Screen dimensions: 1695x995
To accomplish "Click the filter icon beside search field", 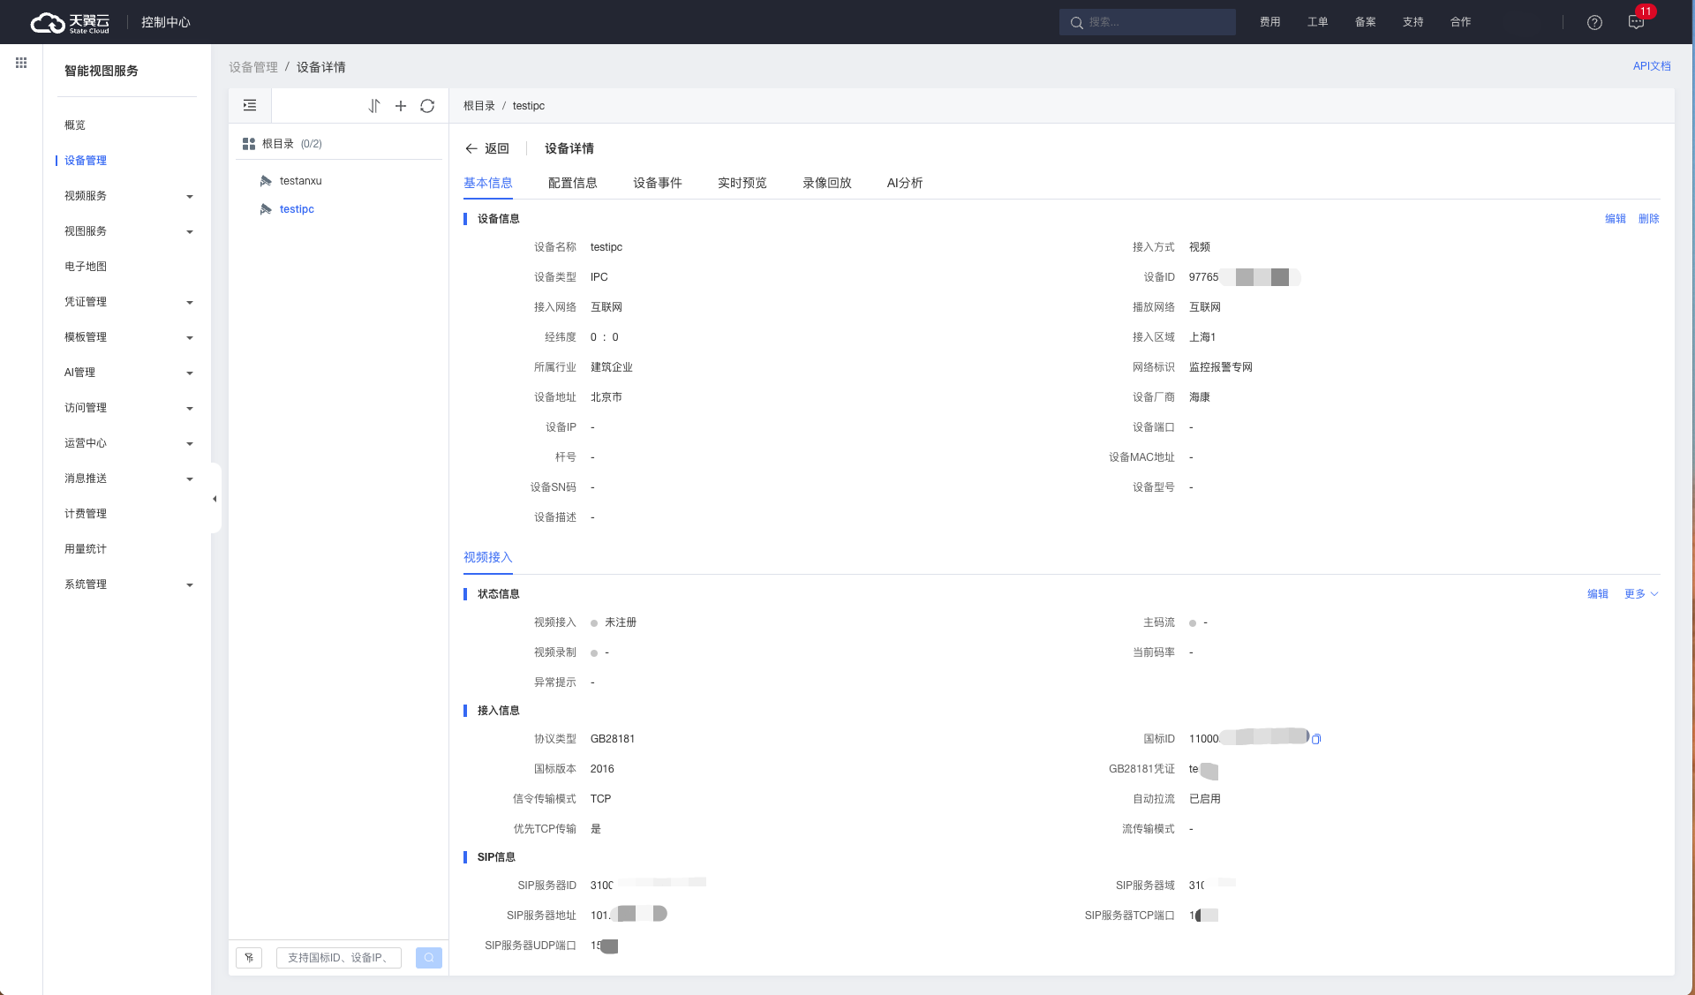I will click(249, 958).
